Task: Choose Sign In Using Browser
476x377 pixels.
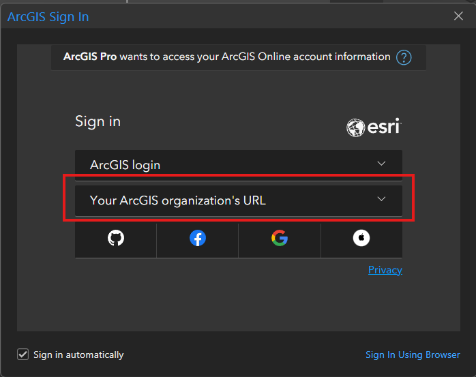Action: tap(413, 355)
